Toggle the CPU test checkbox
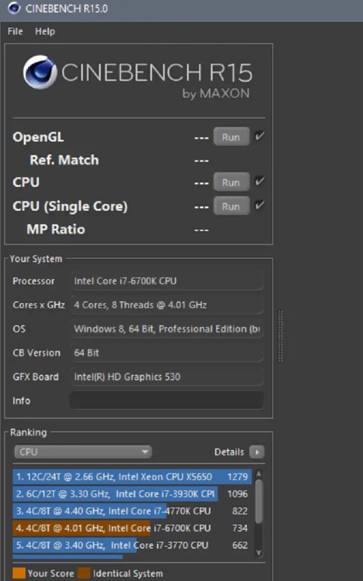Viewport: 363px width, 581px height. point(259,181)
